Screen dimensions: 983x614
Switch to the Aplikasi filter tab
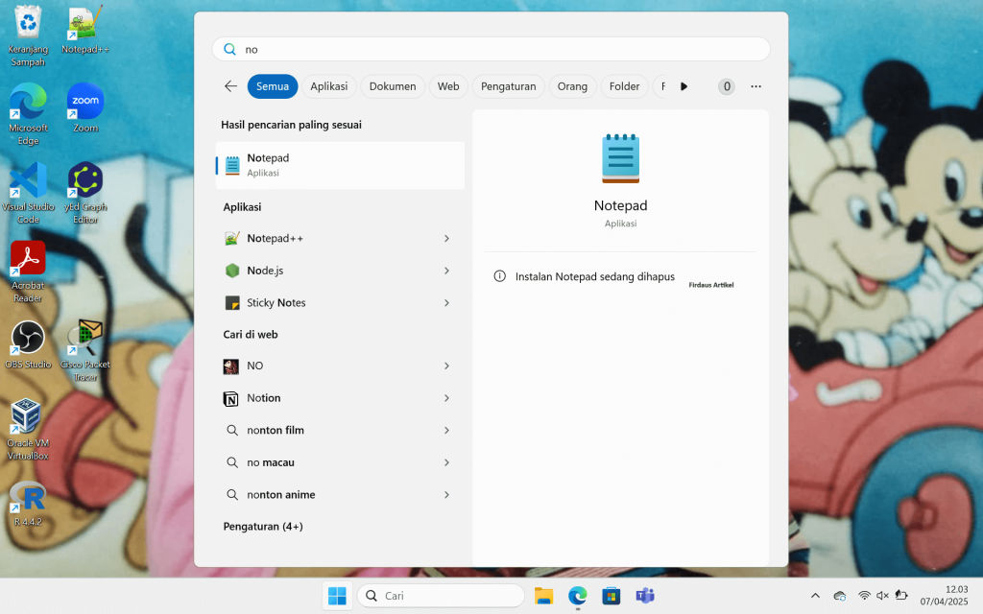point(329,86)
